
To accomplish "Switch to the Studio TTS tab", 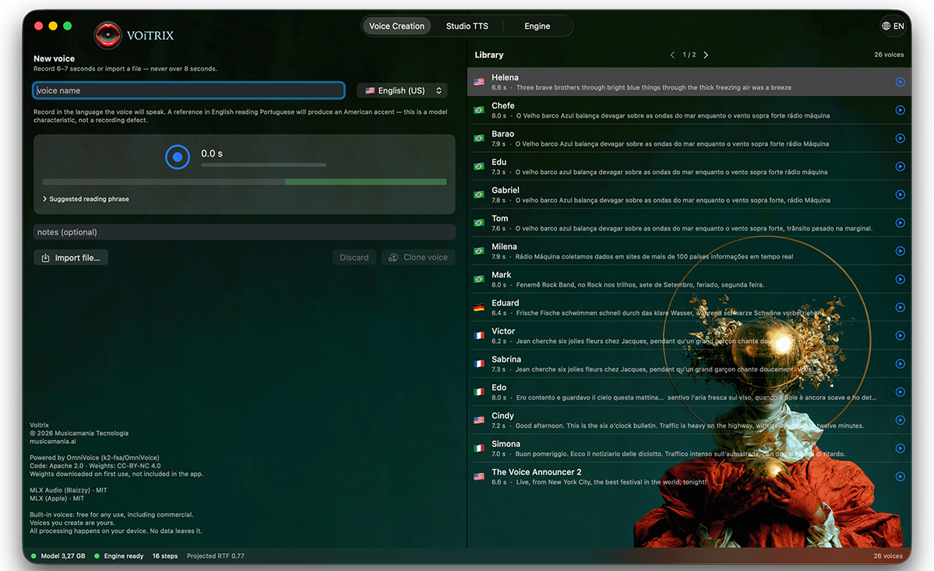I will tap(467, 26).
